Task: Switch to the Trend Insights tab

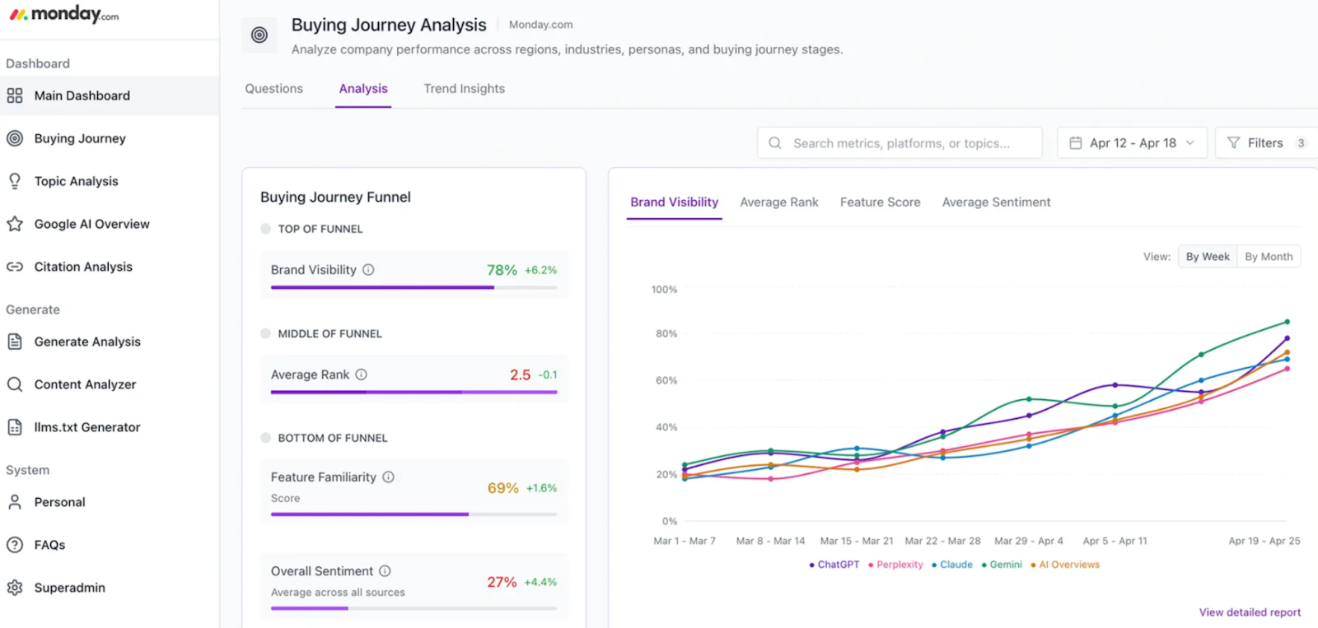Action: pyautogui.click(x=464, y=89)
